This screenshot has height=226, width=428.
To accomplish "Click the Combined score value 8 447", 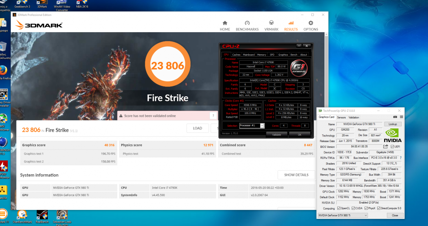I will [309, 145].
